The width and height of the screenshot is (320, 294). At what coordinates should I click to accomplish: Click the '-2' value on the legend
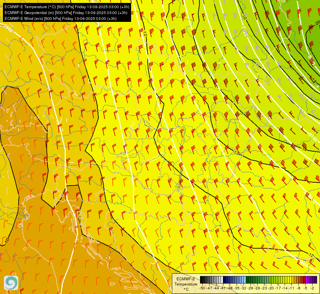pyautogui.click(x=312, y=288)
